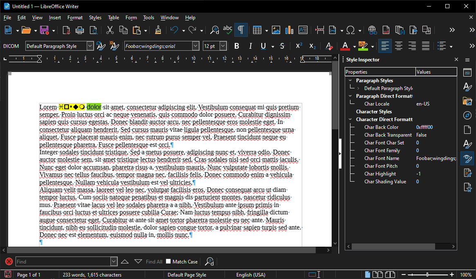Open the Styles menu

point(95,18)
